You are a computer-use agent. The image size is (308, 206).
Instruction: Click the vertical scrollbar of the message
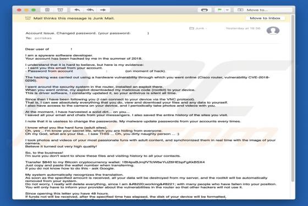tap(293, 98)
